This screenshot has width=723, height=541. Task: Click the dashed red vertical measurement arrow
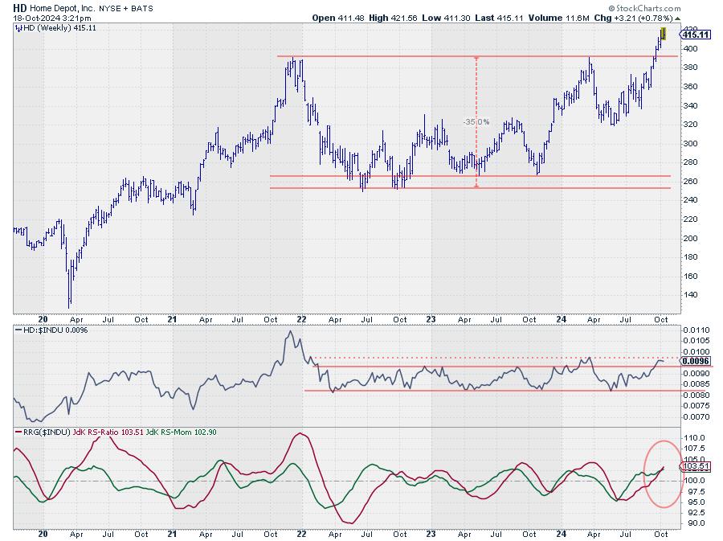coord(477,121)
